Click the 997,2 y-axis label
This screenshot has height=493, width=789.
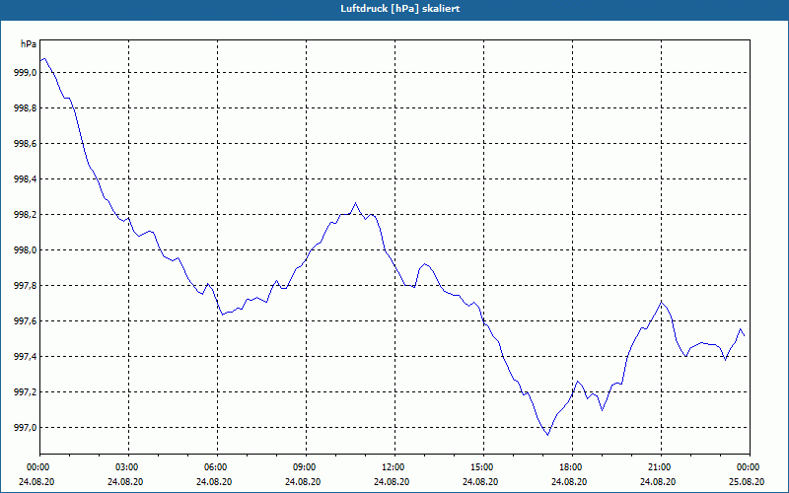click(x=26, y=391)
